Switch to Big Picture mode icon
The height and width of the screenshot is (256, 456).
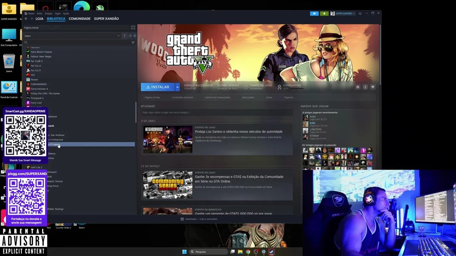tap(360, 14)
